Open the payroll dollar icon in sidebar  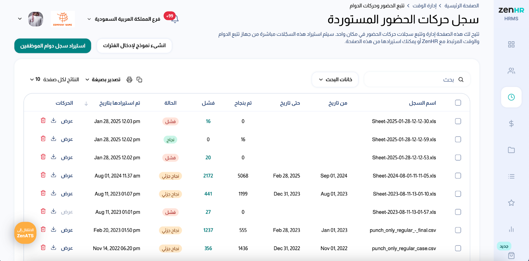(x=511, y=123)
